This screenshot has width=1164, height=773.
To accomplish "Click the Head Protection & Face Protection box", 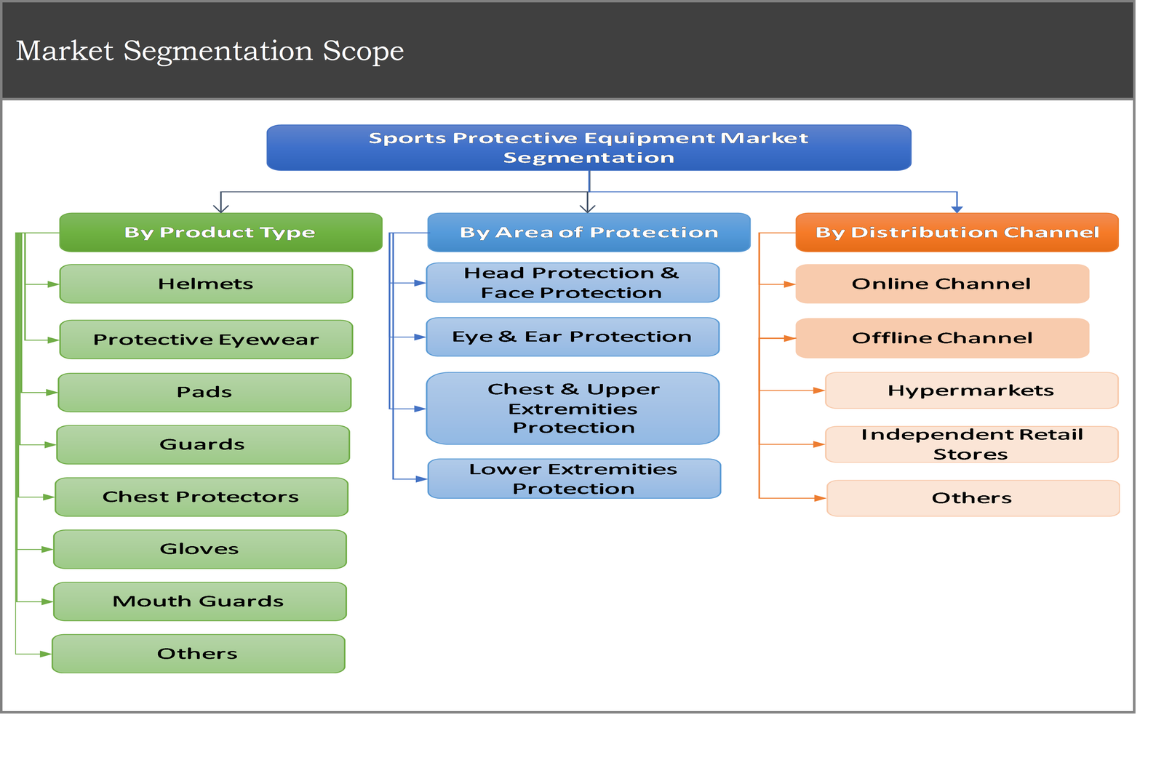I will pyautogui.click(x=573, y=283).
